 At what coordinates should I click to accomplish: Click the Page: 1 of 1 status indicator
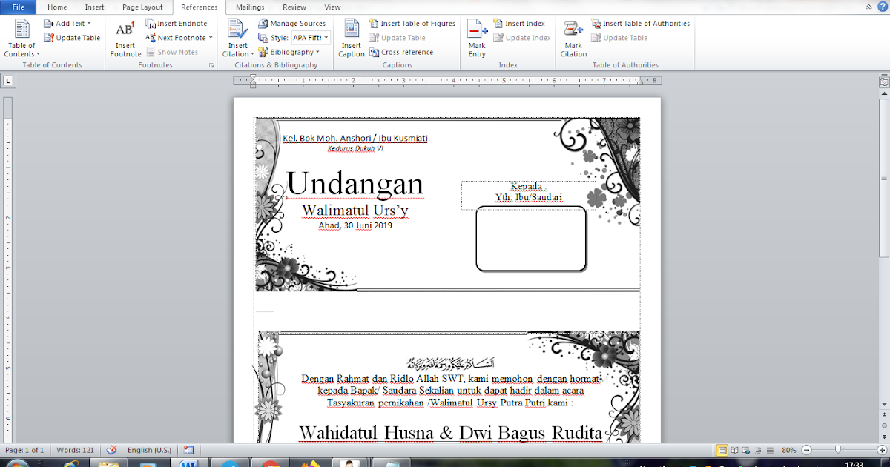[24, 450]
